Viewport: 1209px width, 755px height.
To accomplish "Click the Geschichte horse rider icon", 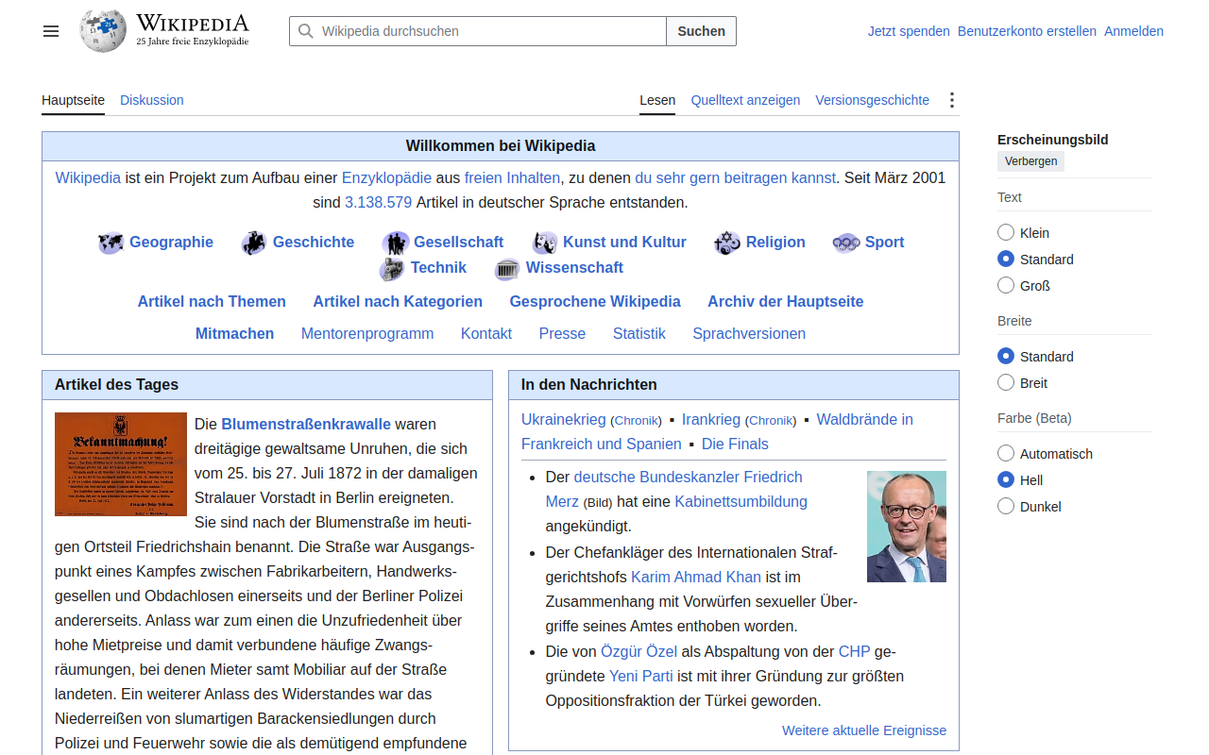I will pos(254,243).
